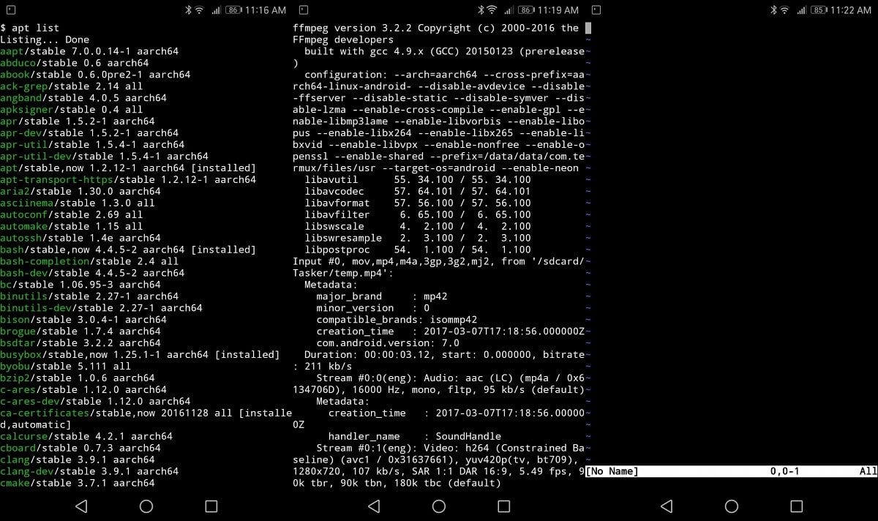This screenshot has height=521, width=878.
Task: Click 'handler_name : SoundHandle' line
Action: [415, 436]
